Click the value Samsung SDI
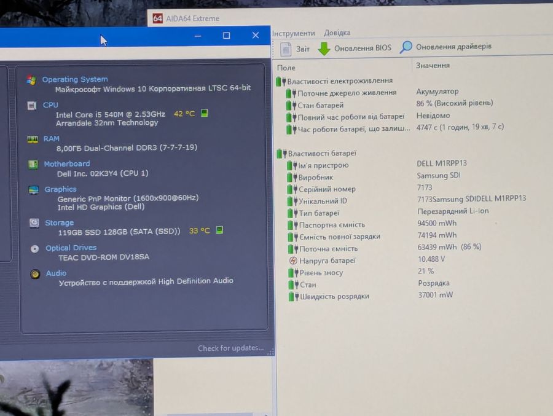Image resolution: width=553 pixels, height=416 pixels. coord(439,175)
